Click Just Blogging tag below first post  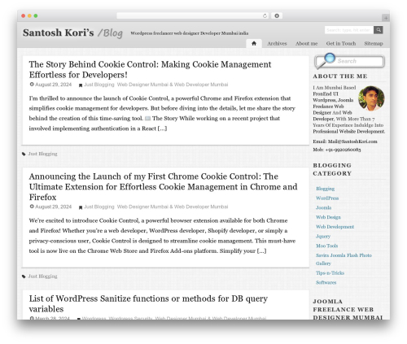(42, 154)
